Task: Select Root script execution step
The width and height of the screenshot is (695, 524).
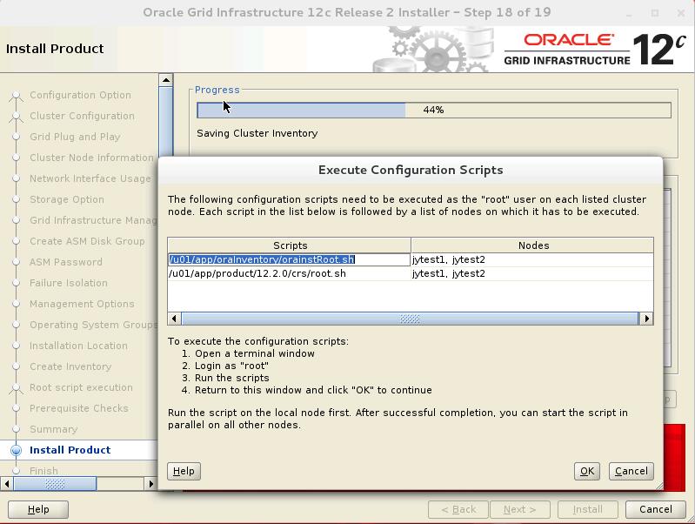Action: 81,387
